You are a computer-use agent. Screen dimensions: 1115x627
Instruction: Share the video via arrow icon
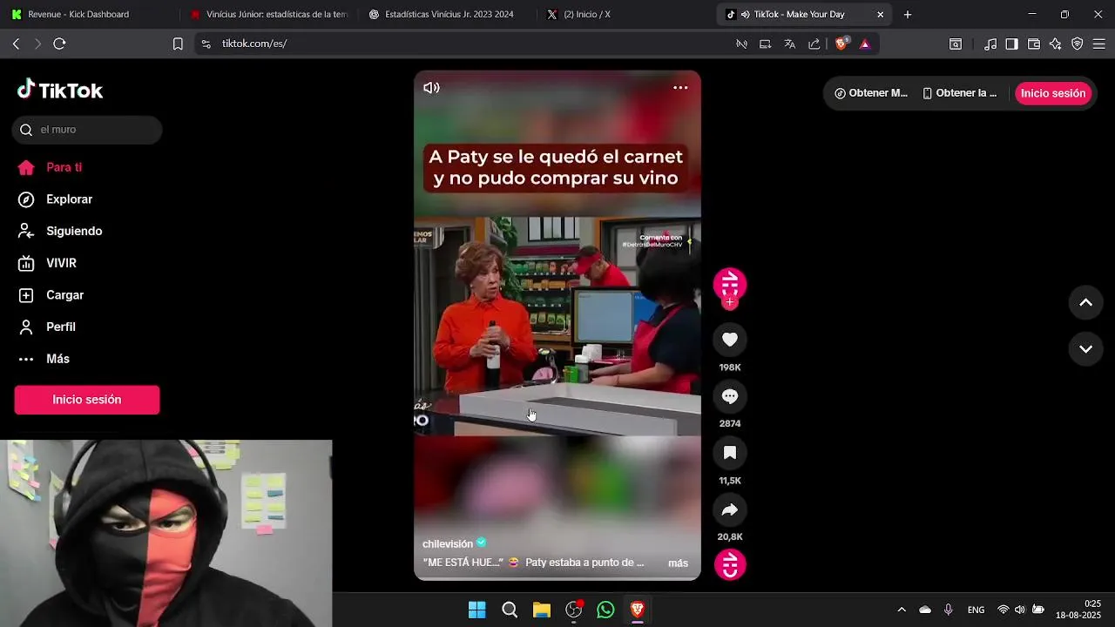[730, 509]
